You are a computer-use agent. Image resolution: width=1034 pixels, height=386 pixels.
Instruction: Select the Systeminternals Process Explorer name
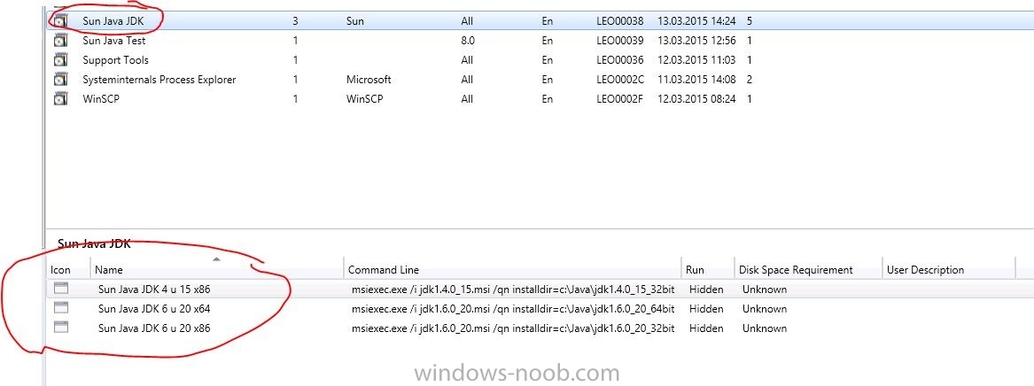tap(159, 80)
